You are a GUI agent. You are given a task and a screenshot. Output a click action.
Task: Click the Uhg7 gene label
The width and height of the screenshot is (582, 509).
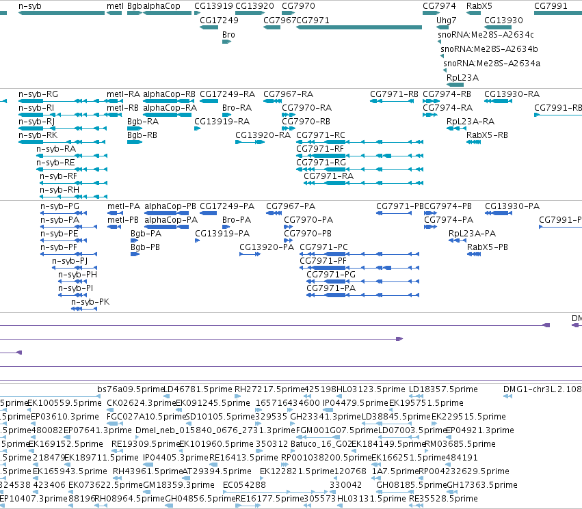(446, 20)
